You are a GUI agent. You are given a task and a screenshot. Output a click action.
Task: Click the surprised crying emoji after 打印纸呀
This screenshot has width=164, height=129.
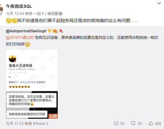click(x=27, y=44)
